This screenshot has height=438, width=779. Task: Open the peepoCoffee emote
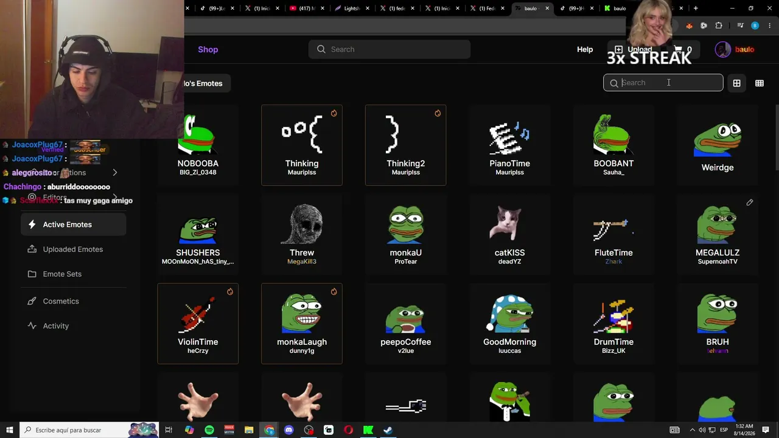tap(405, 324)
